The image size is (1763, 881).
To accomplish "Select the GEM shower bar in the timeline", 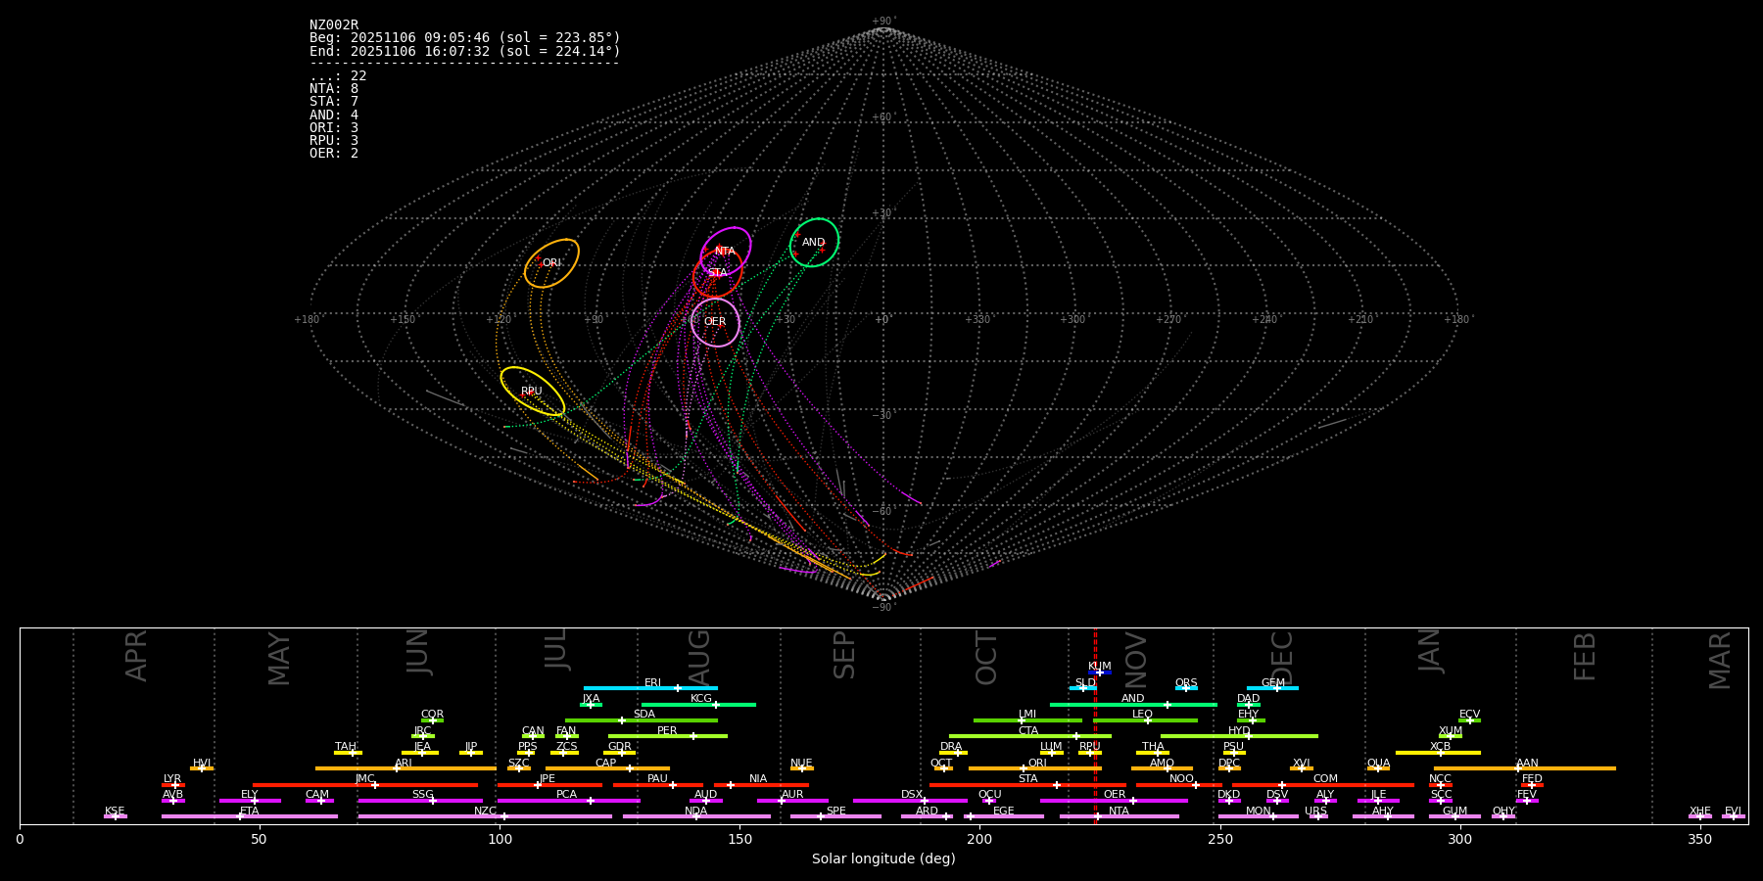I will (x=1272, y=688).
